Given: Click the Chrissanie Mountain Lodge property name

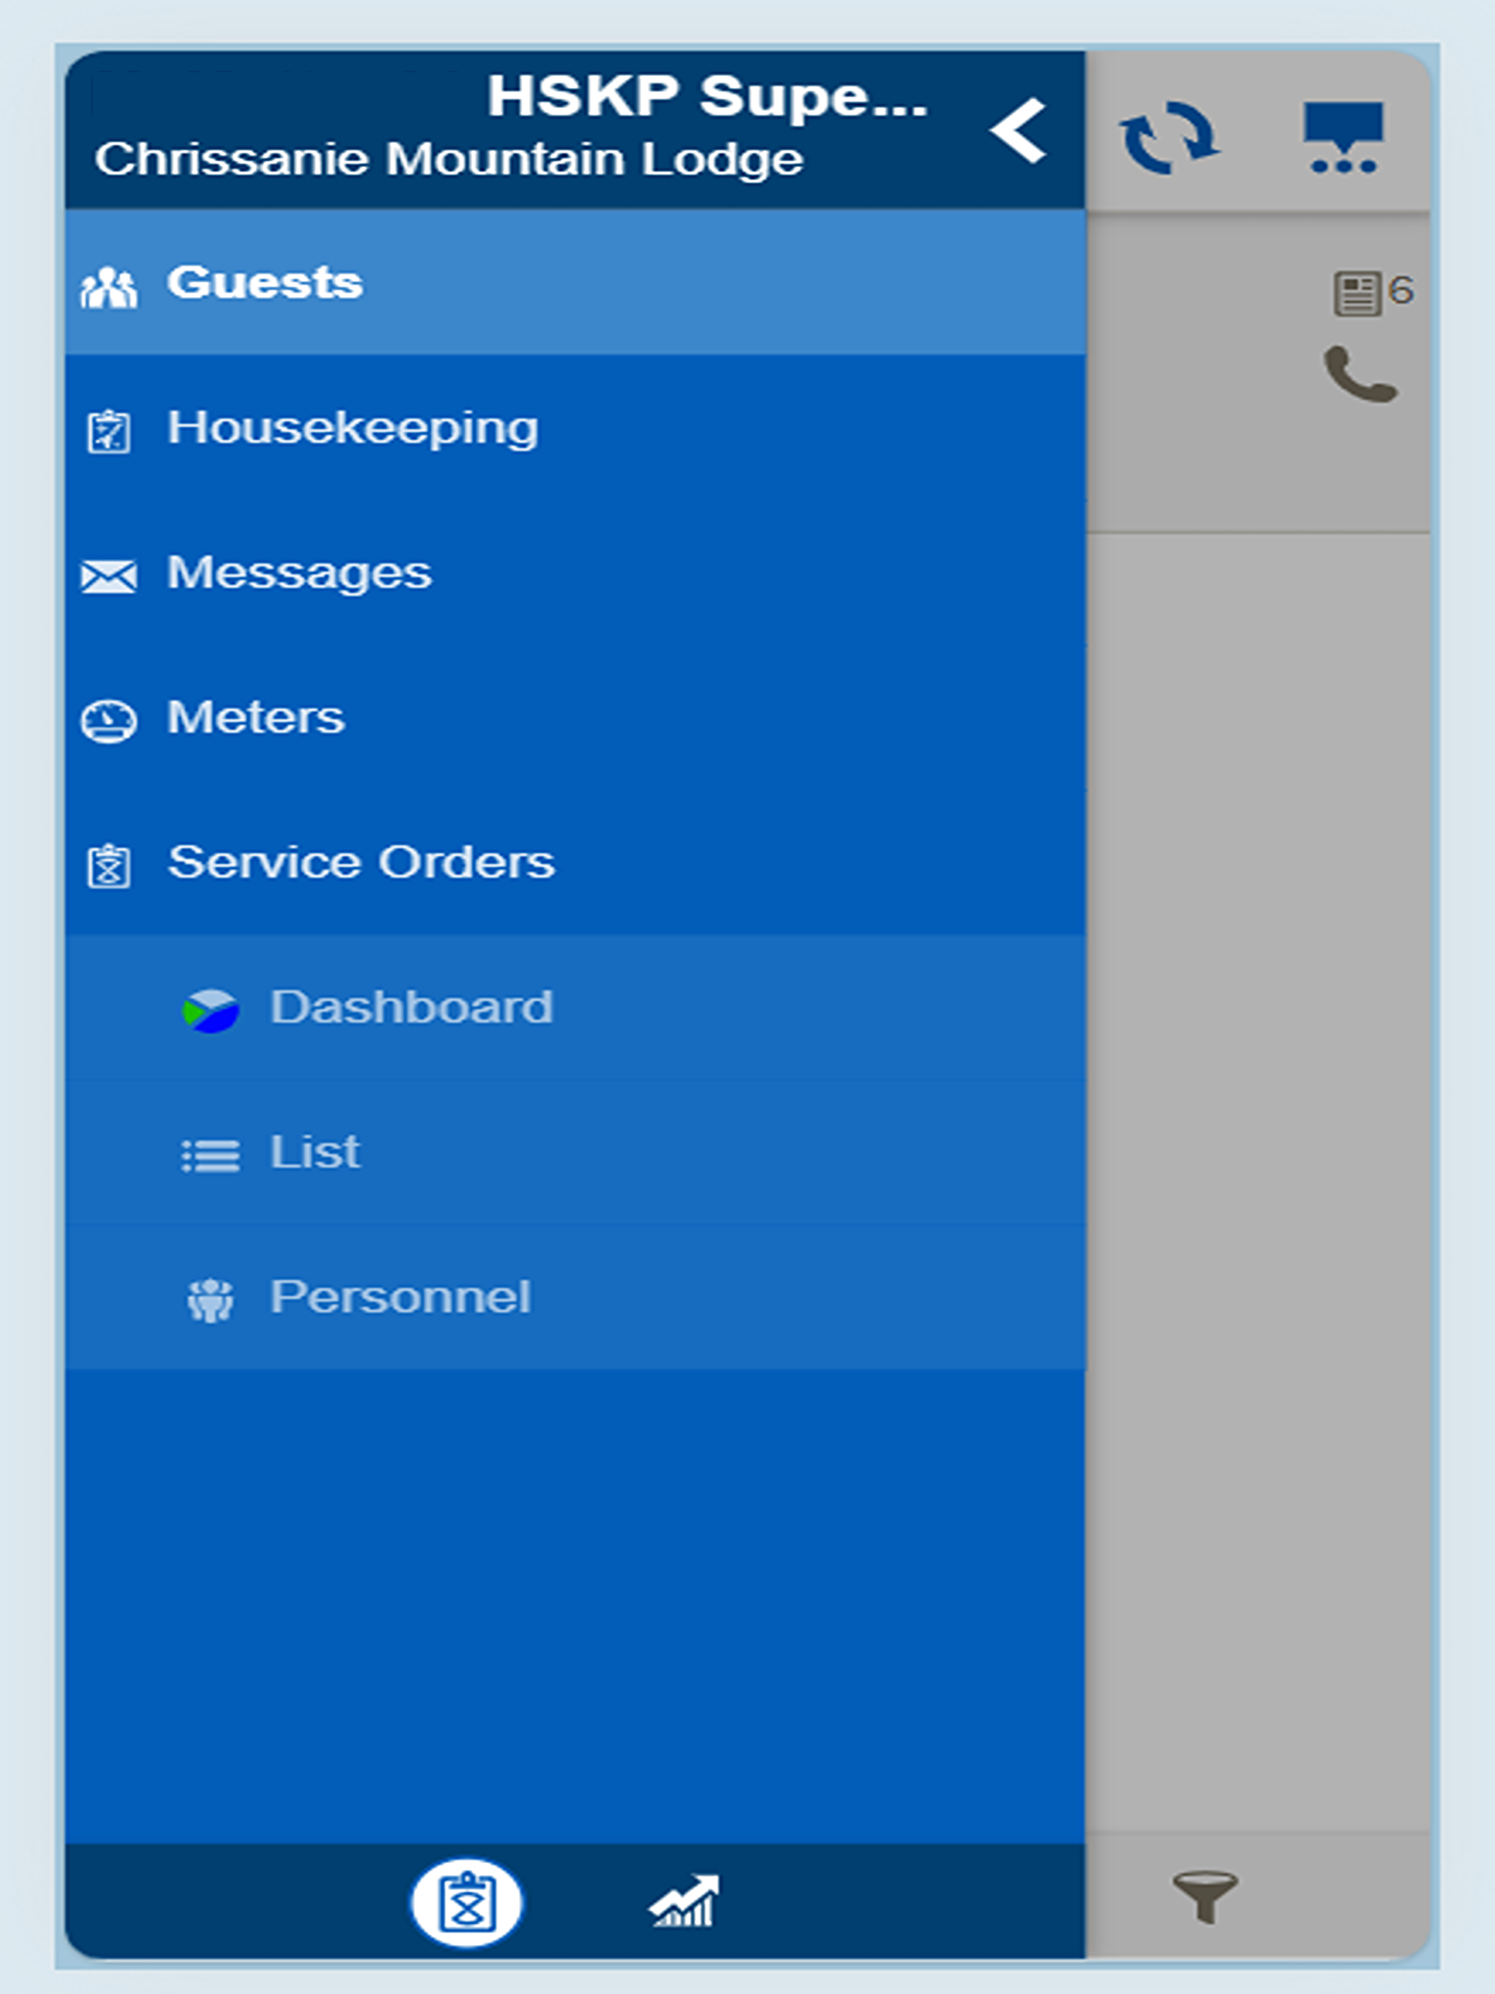Looking at the screenshot, I should [x=449, y=160].
